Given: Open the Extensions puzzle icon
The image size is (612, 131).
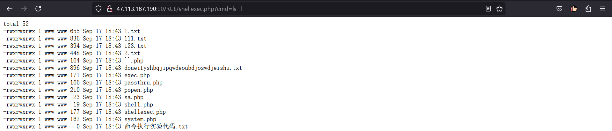Looking at the screenshot, I should click(588, 9).
